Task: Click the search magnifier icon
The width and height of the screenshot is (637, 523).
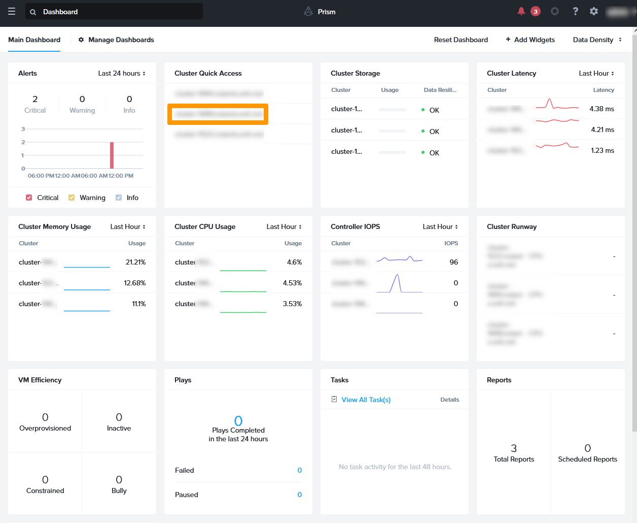Action: click(33, 12)
